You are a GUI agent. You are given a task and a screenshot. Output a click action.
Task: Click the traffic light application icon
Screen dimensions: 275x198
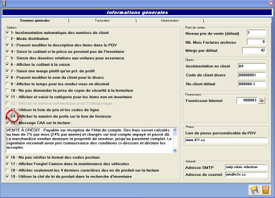(x=4, y=3)
